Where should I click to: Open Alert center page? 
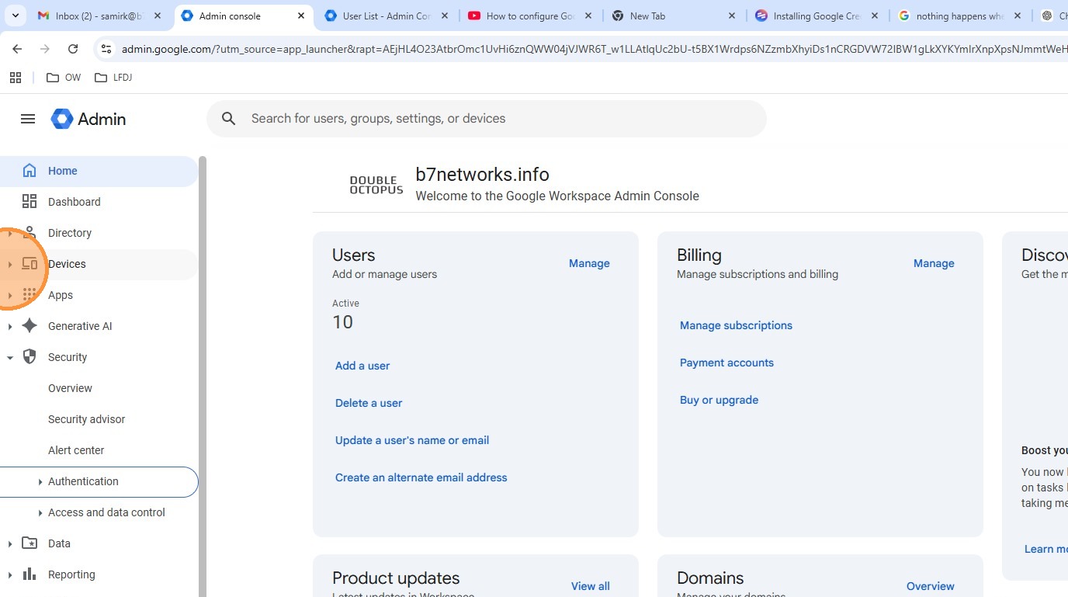coord(76,450)
